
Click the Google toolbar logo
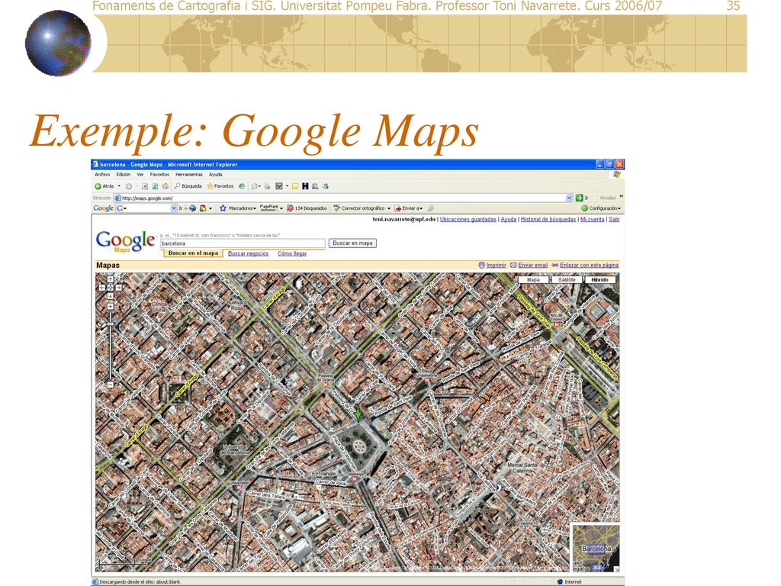click(103, 208)
